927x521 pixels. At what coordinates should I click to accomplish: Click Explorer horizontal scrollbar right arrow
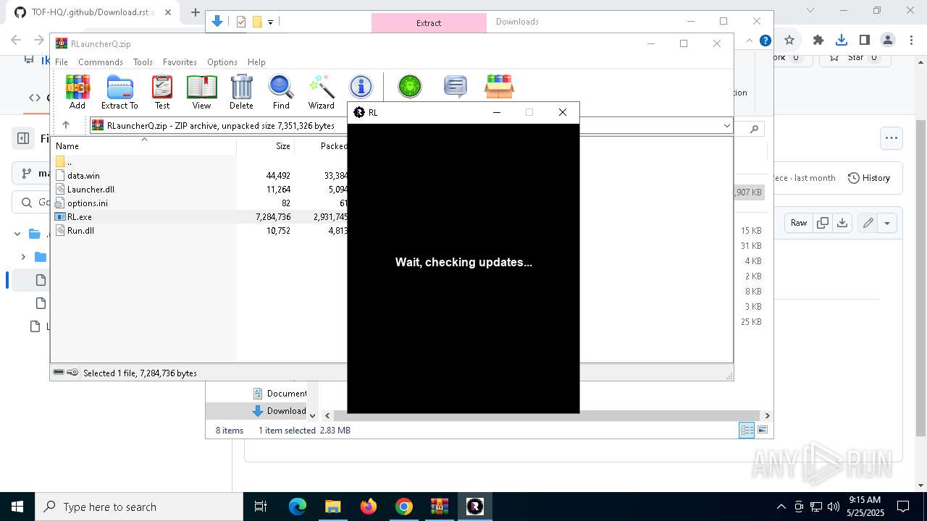pos(767,415)
